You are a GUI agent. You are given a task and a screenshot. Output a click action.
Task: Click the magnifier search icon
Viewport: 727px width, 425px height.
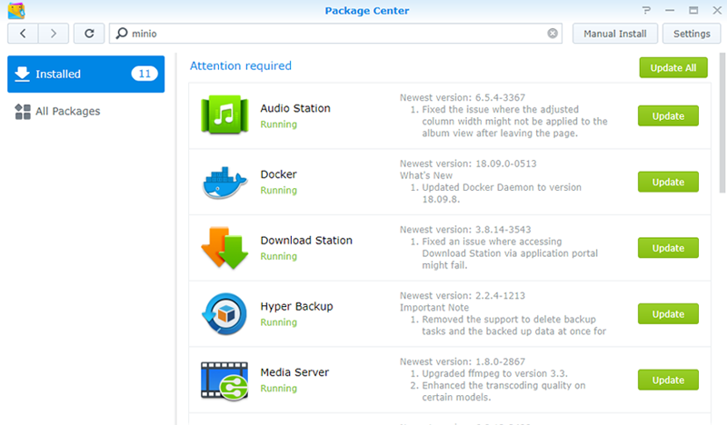pyautogui.click(x=122, y=33)
